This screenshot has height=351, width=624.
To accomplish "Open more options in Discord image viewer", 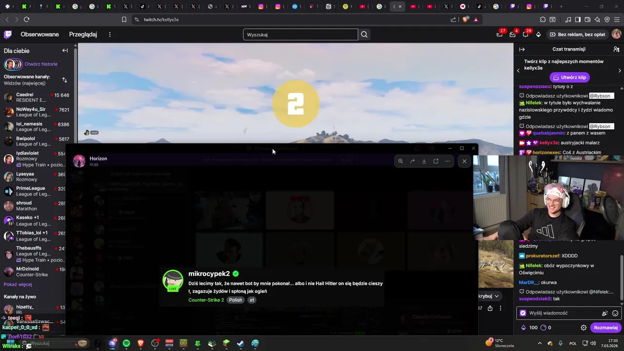I will coord(448,161).
